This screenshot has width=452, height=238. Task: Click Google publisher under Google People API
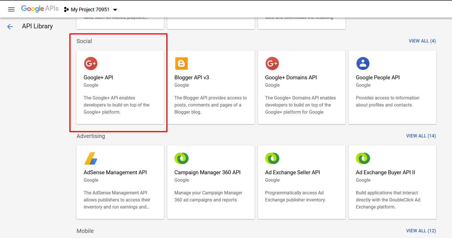click(x=363, y=85)
